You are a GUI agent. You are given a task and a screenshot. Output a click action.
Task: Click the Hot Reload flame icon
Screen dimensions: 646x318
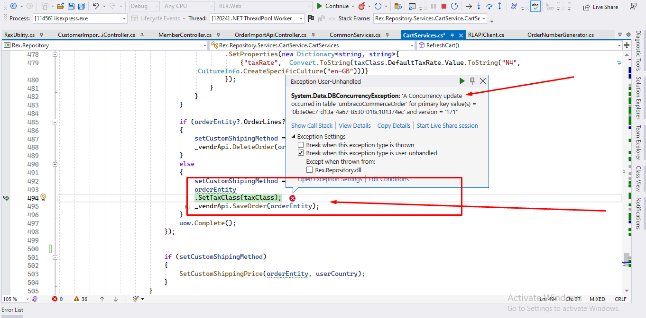click(362, 6)
